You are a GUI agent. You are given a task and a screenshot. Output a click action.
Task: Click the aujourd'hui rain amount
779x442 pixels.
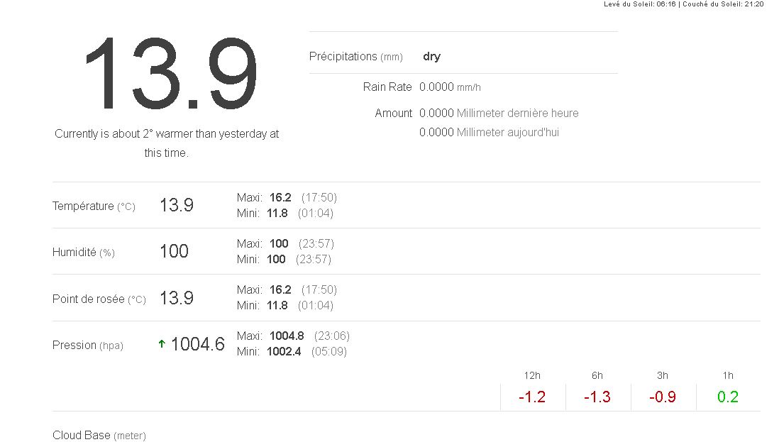(x=489, y=132)
